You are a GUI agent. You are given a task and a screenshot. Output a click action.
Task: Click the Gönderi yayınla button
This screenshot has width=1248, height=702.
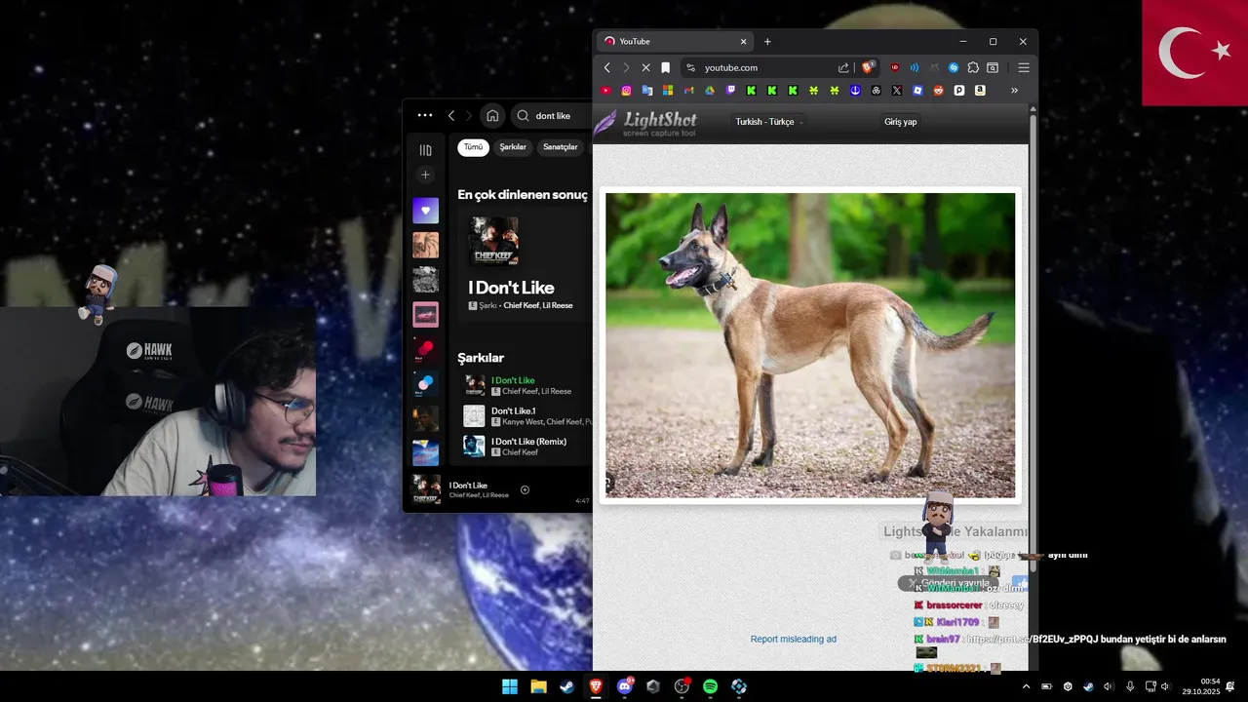[948, 583]
